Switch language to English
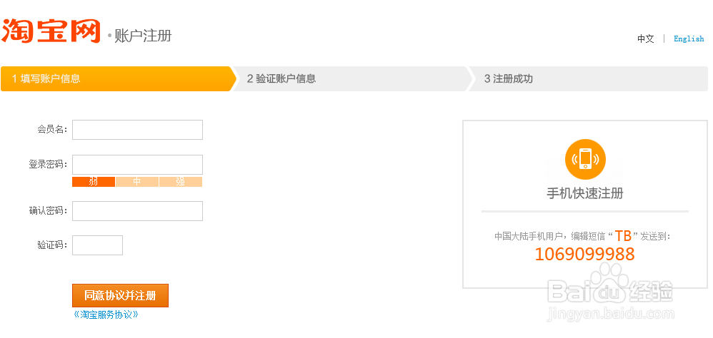 tap(689, 39)
